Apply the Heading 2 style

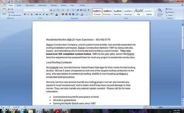pyautogui.click(x=128, y=12)
